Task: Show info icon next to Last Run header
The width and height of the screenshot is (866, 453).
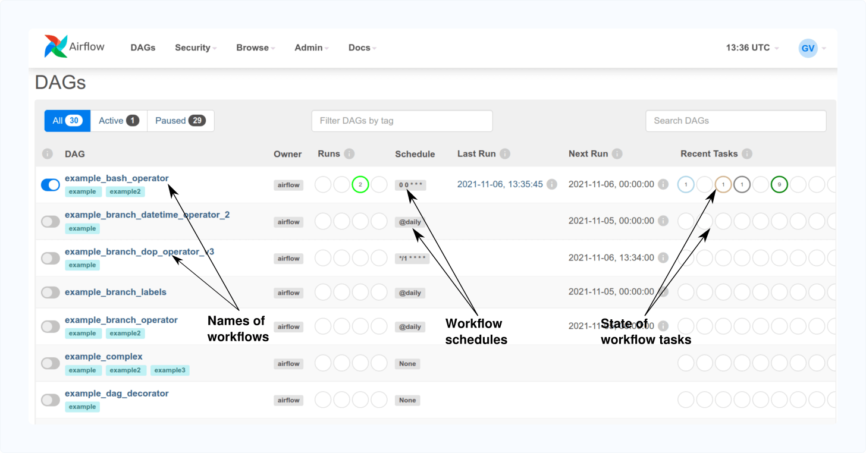Action: [505, 154]
